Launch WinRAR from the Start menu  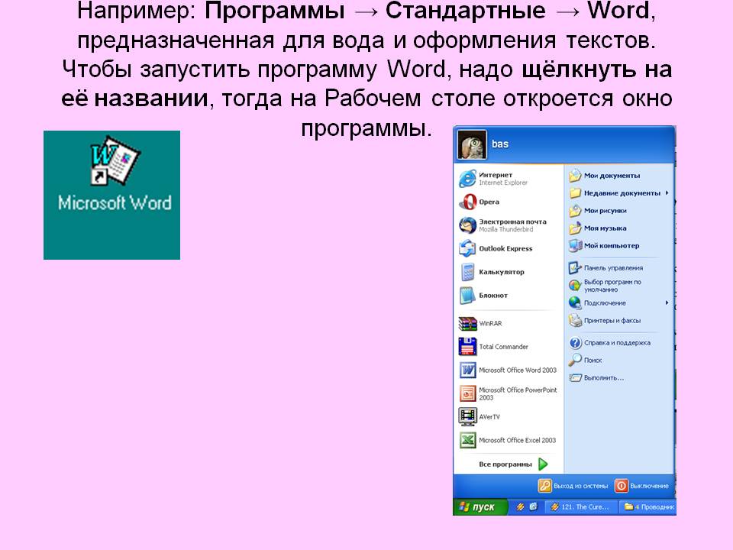coord(468,323)
